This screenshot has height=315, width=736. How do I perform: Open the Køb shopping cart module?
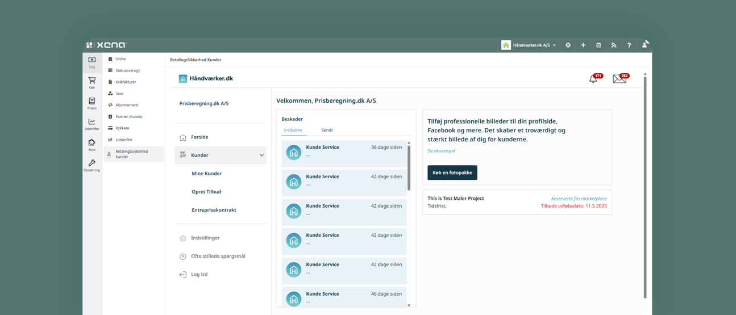[92, 83]
